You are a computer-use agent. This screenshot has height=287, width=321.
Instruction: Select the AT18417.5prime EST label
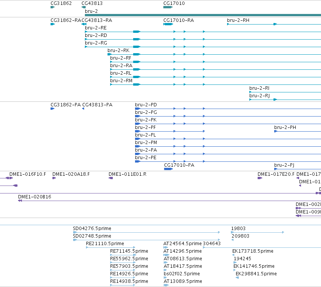(x=183, y=266)
